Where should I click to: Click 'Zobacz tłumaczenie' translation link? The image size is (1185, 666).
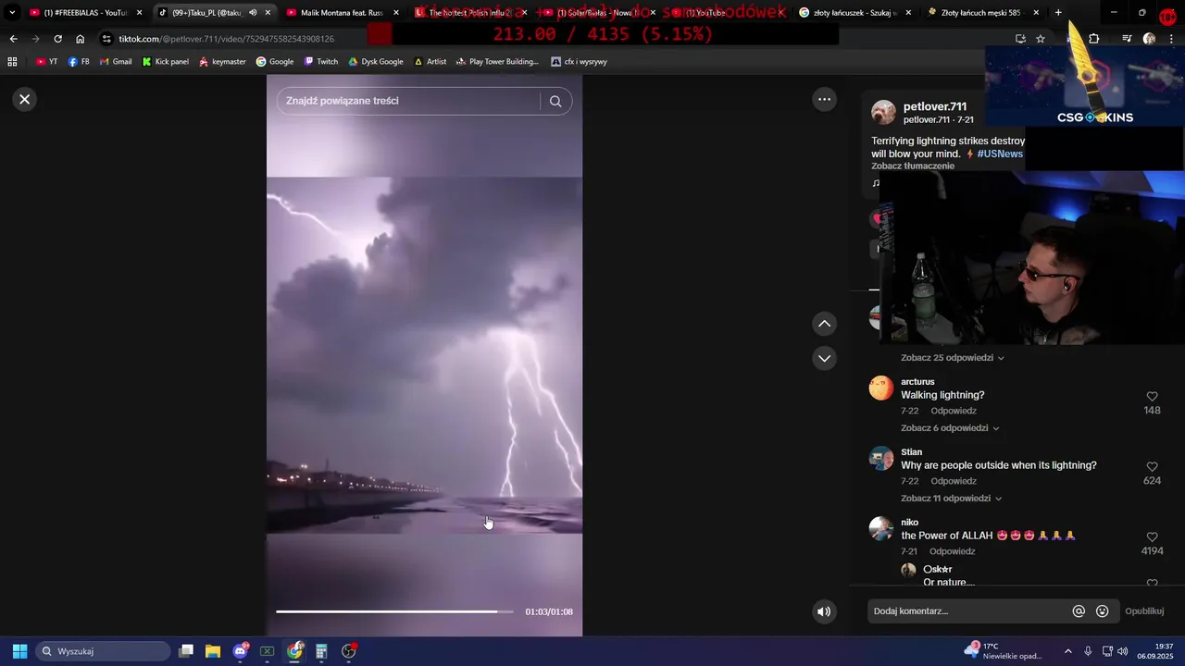913,166
